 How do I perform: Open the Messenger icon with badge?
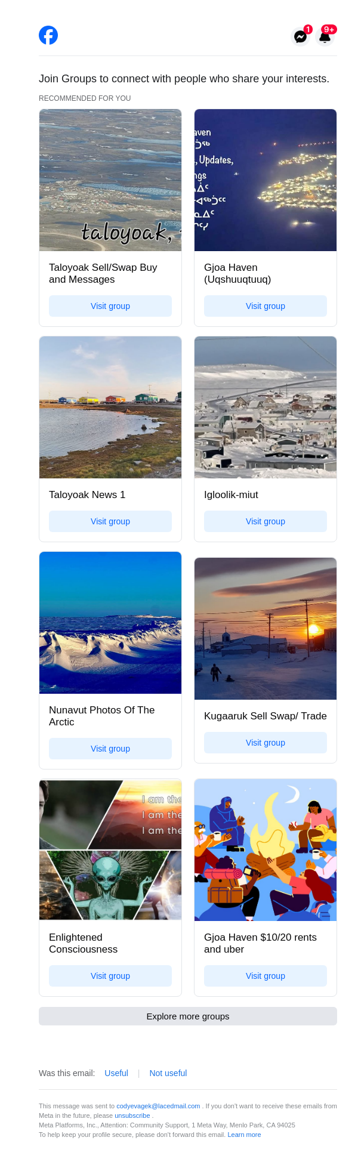pos(301,37)
